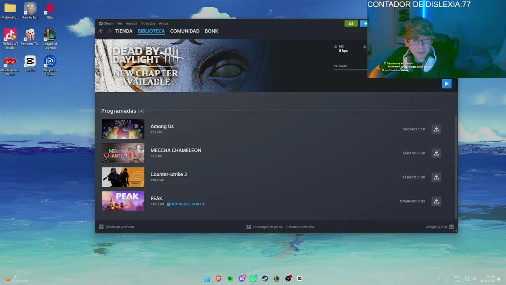This screenshot has height=285, width=506.
Task: Select the Blitz desktop shortcut
Action: [x=50, y=11]
